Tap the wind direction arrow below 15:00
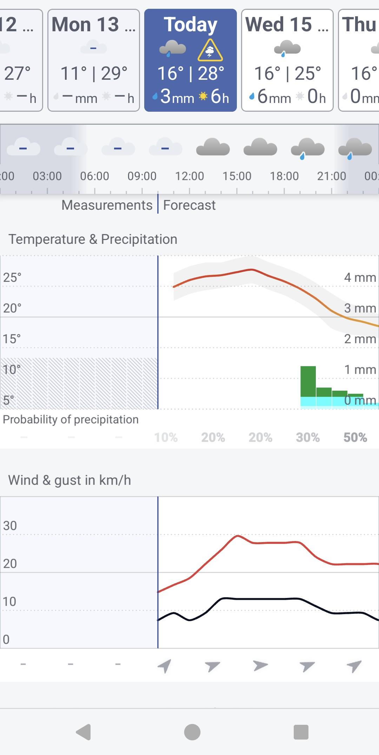Screen dimensions: 379x755 click(x=260, y=665)
